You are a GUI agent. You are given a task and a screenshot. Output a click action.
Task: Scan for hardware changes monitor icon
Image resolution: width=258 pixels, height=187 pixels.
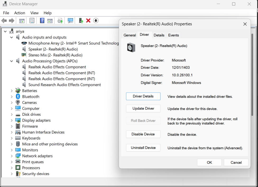(x=70, y=21)
